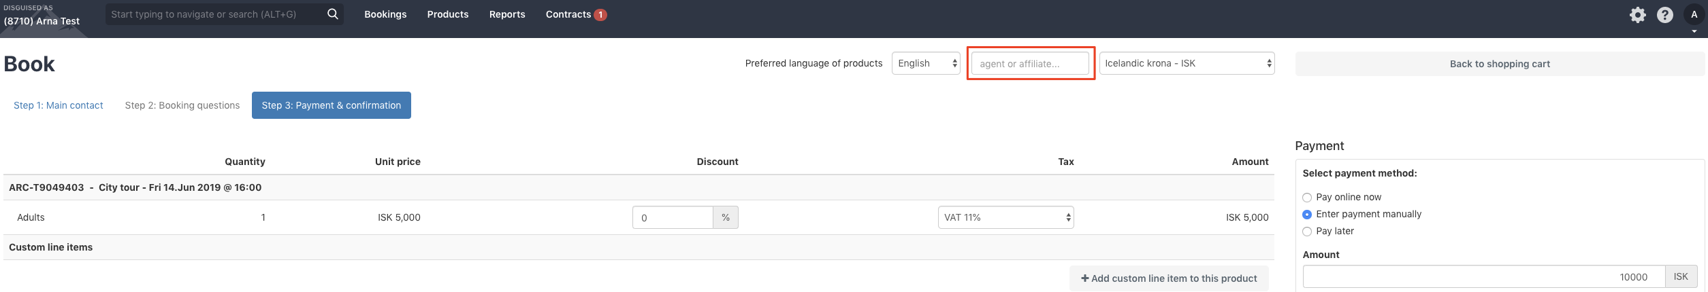
Task: Click the percent discount unit button
Action: (726, 217)
